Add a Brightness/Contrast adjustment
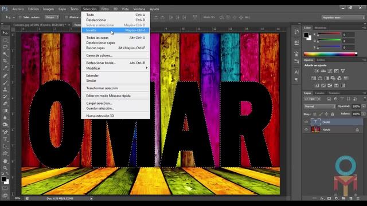 pyautogui.click(x=317, y=71)
